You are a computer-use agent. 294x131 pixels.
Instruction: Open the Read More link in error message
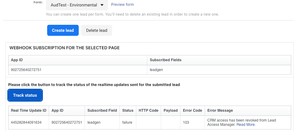click(246, 125)
